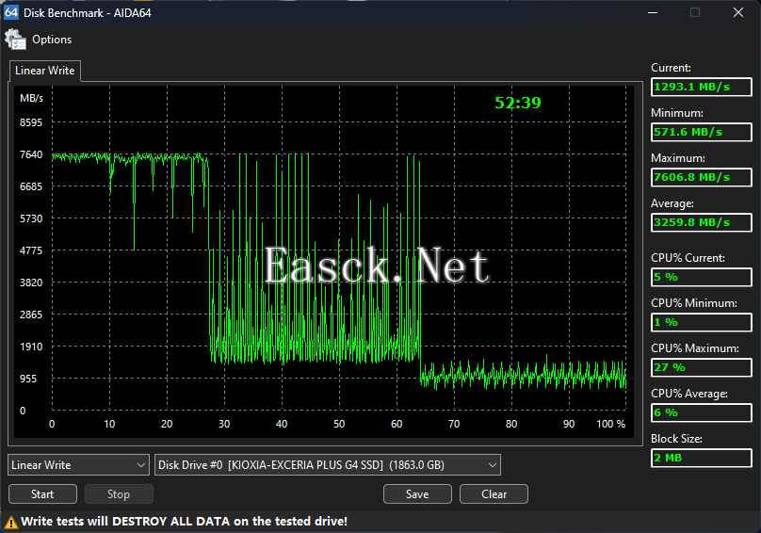Image resolution: width=761 pixels, height=533 pixels.
Task: Click the Average 3259.8 MB/s field
Action: point(702,222)
